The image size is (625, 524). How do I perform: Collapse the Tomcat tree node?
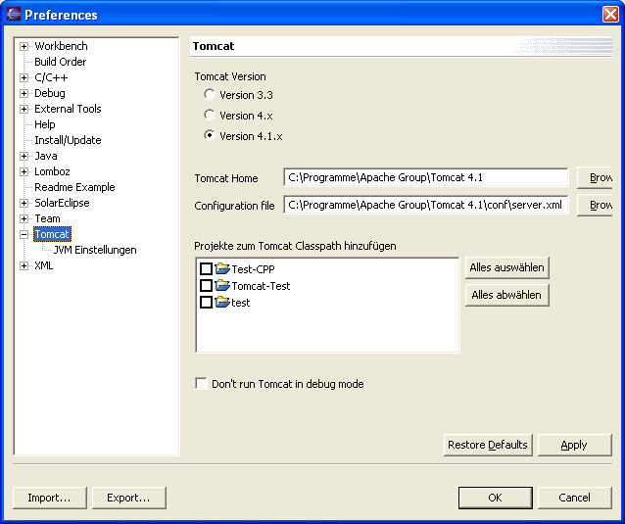click(x=24, y=234)
